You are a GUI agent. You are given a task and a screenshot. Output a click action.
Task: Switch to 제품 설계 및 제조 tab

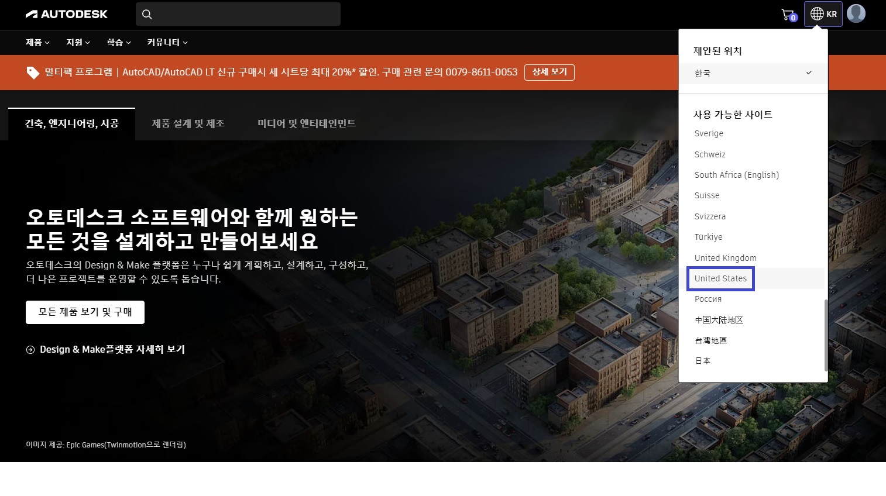(x=188, y=123)
